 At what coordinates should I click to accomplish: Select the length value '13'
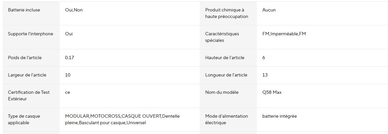click(265, 75)
